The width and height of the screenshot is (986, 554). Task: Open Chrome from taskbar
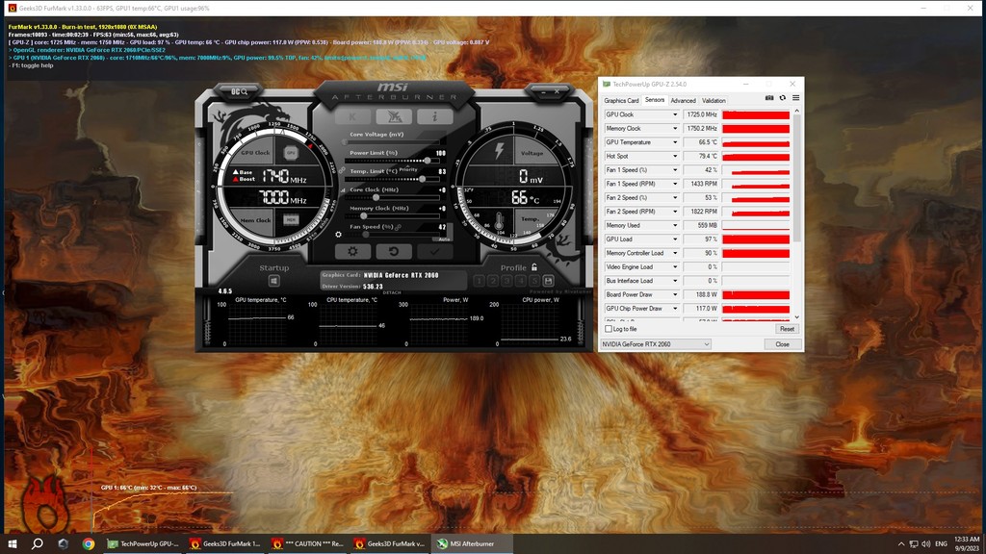[x=89, y=544]
